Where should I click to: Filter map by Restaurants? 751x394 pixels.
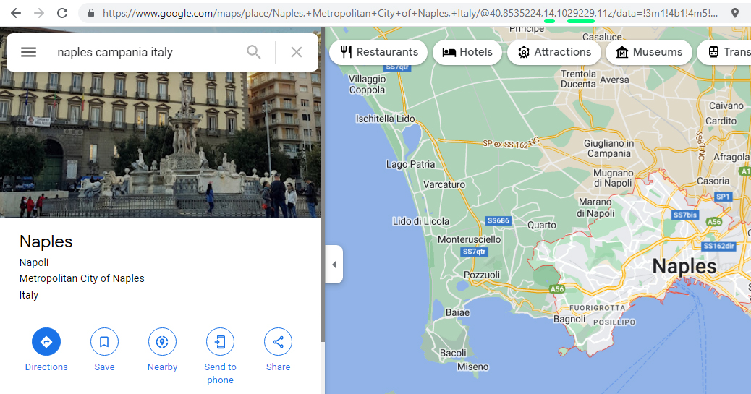pos(378,52)
